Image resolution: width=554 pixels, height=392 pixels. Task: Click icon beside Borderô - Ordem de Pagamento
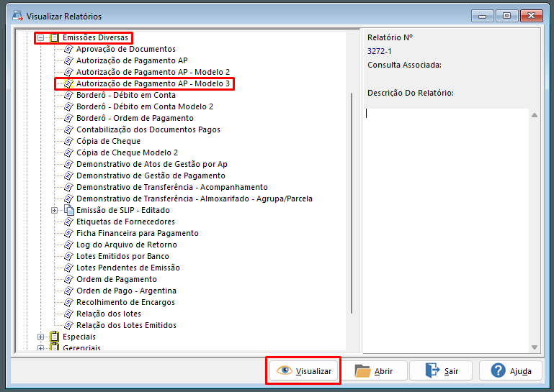[x=68, y=118]
